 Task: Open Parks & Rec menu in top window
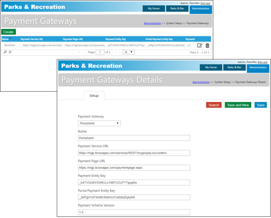coord(177,8)
